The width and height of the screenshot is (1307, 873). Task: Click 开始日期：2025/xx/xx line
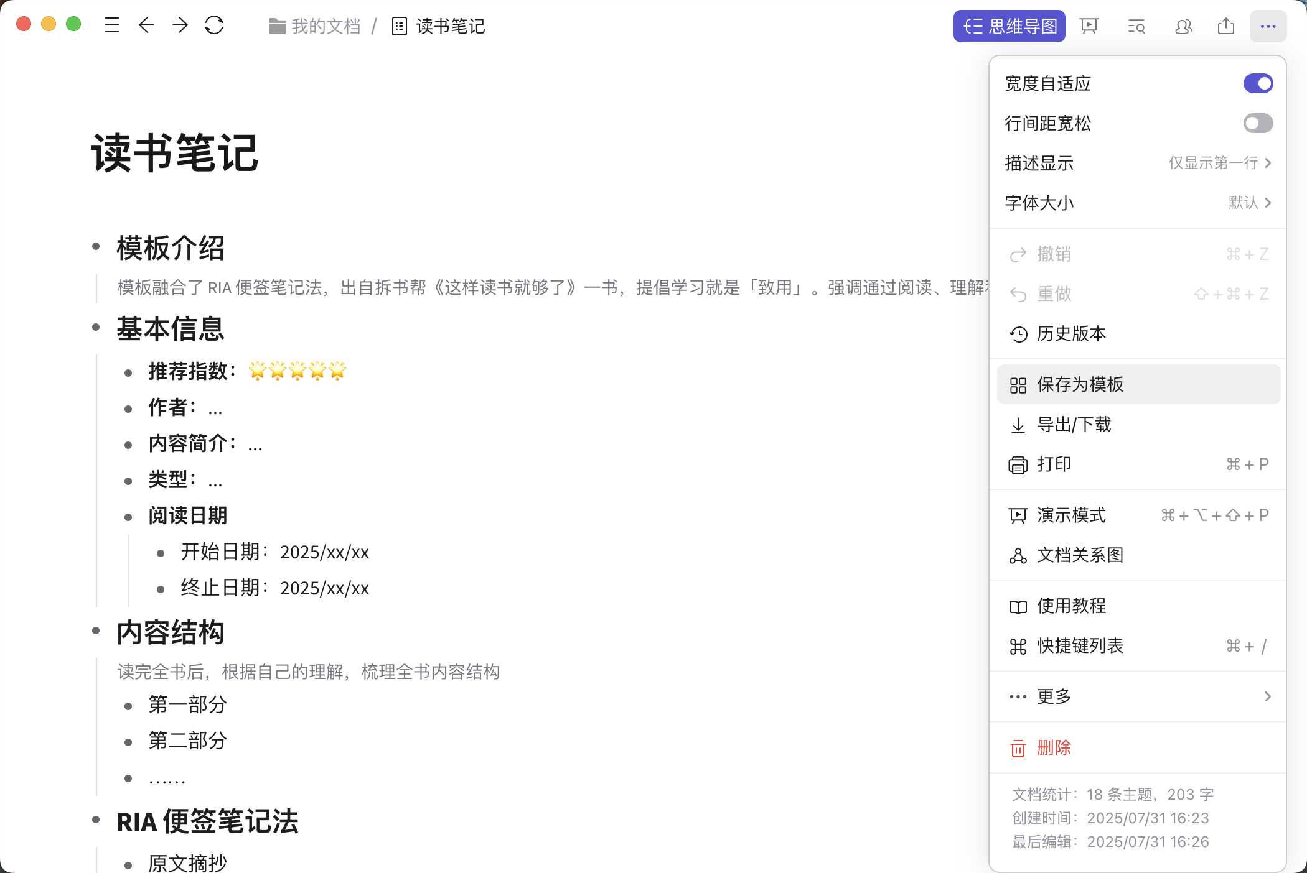pyautogui.click(x=274, y=552)
